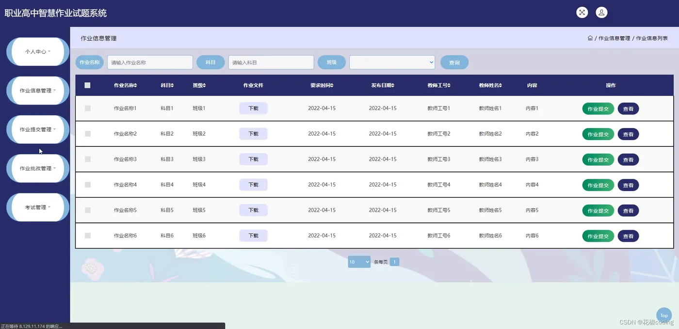The image size is (679, 329).
Task: Click the 查询 search button
Action: click(x=454, y=63)
